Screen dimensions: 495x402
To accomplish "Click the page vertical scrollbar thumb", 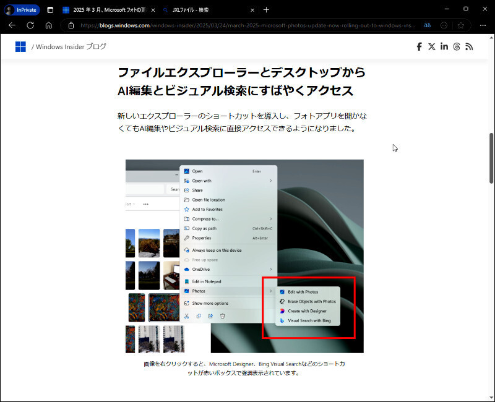I will point(491,158).
